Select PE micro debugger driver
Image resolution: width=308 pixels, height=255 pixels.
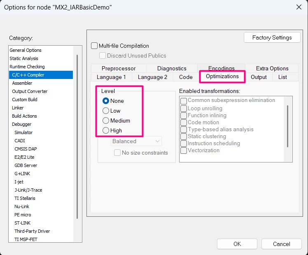pyautogui.click(x=41, y=215)
